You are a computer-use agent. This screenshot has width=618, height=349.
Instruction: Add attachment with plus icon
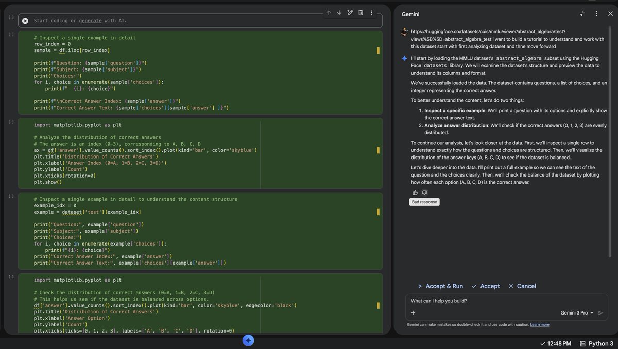click(x=413, y=312)
